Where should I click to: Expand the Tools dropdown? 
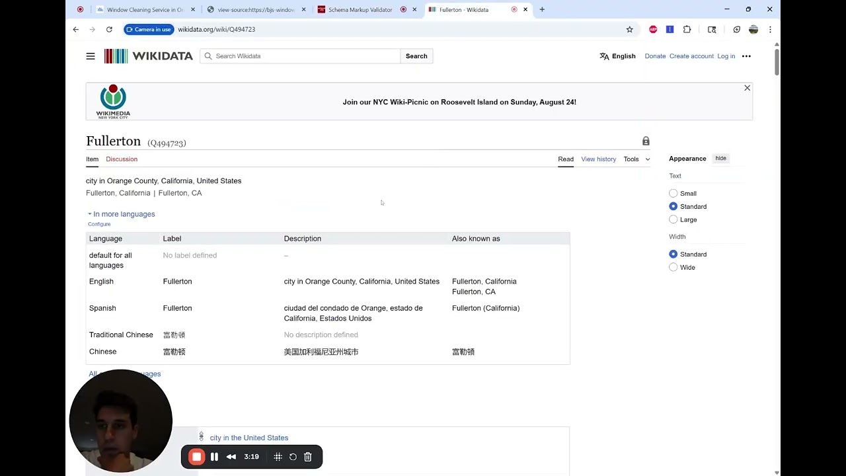636,159
